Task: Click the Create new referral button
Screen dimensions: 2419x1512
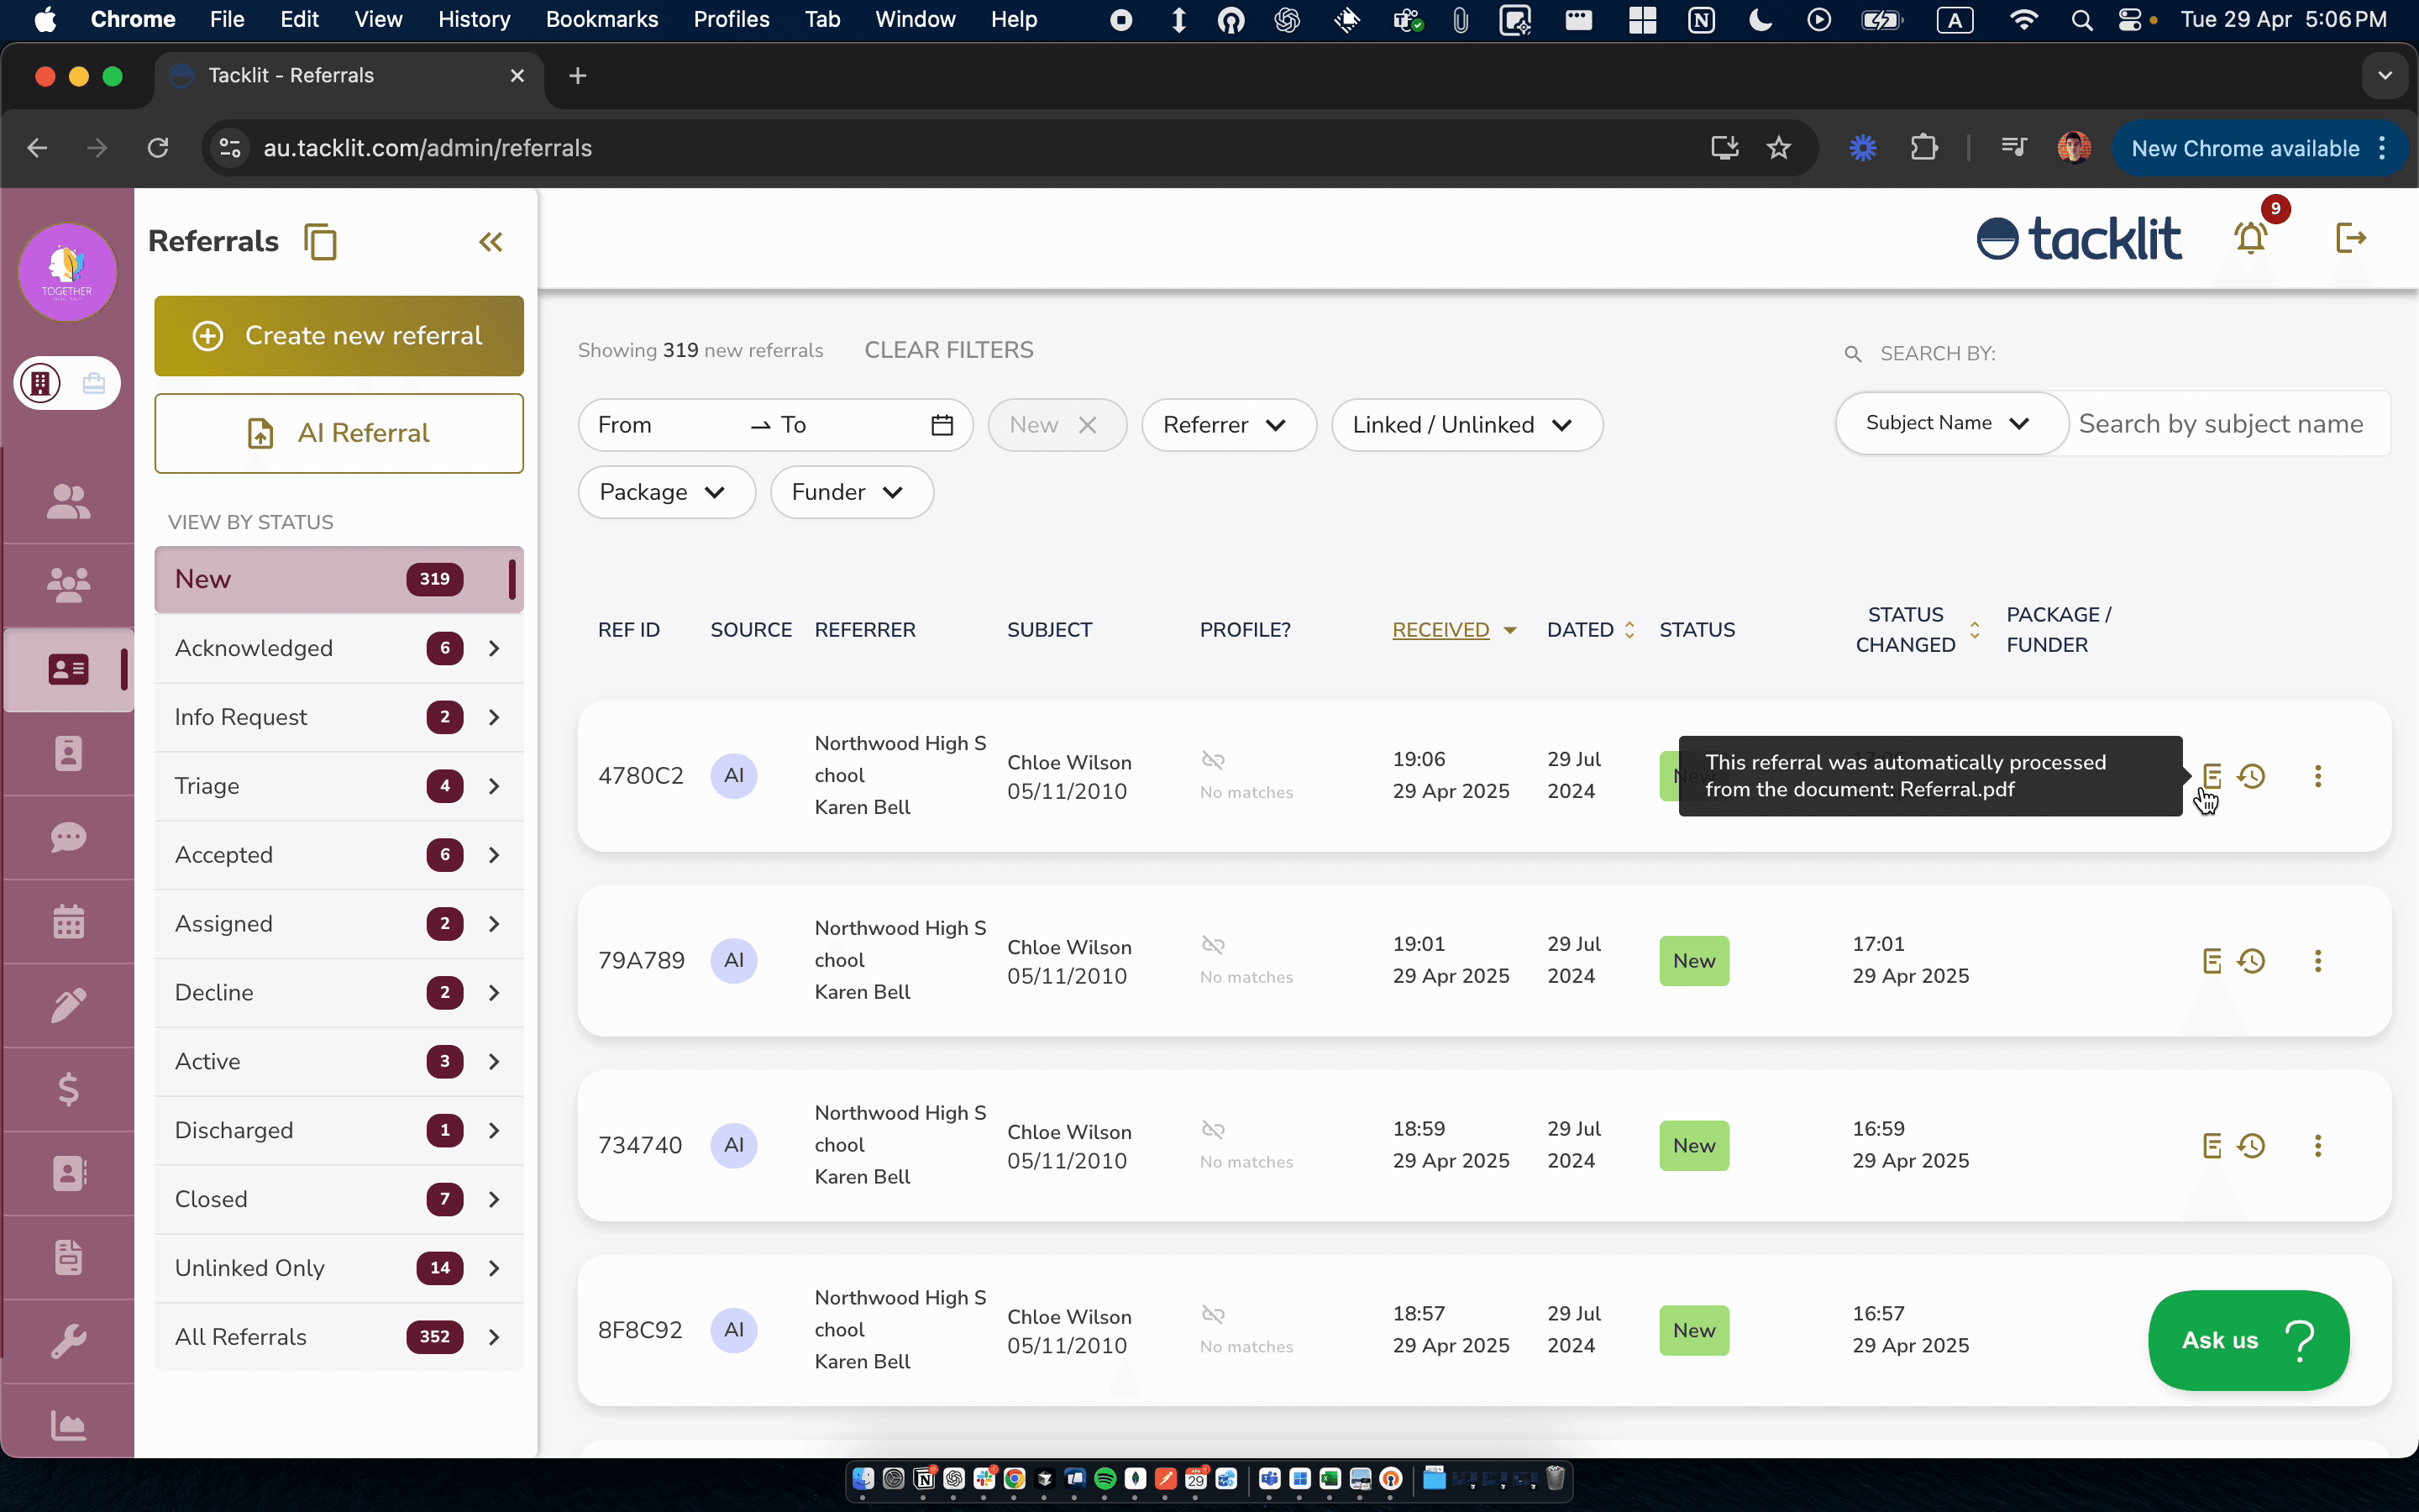Action: coord(338,336)
